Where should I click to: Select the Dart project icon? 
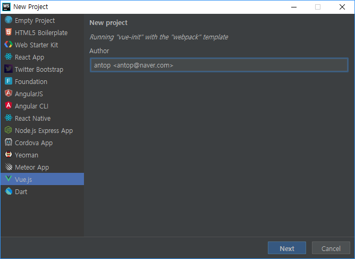[9, 191]
